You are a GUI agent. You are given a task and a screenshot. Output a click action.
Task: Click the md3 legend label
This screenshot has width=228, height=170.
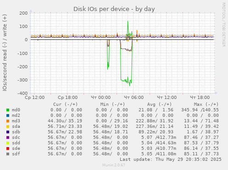click(16, 121)
